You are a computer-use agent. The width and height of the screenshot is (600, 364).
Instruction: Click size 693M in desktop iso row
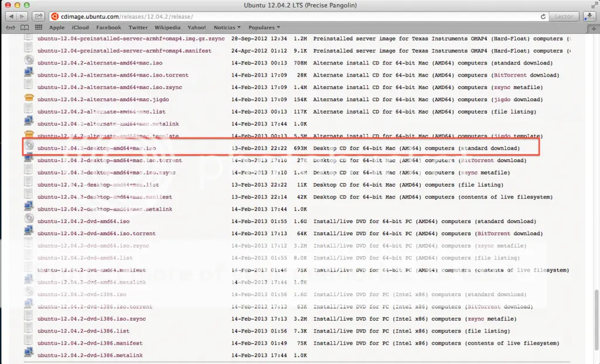(300, 149)
